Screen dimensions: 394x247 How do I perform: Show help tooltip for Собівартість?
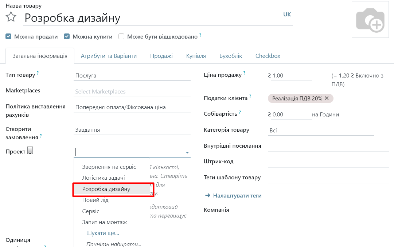pyautogui.click(x=240, y=112)
